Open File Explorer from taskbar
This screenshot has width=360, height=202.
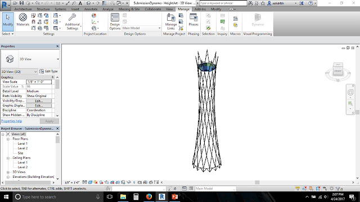123,197
